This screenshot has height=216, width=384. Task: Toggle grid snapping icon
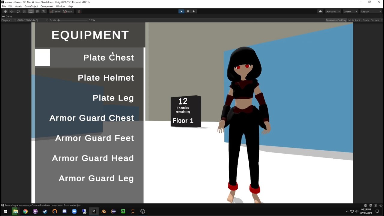79,11
